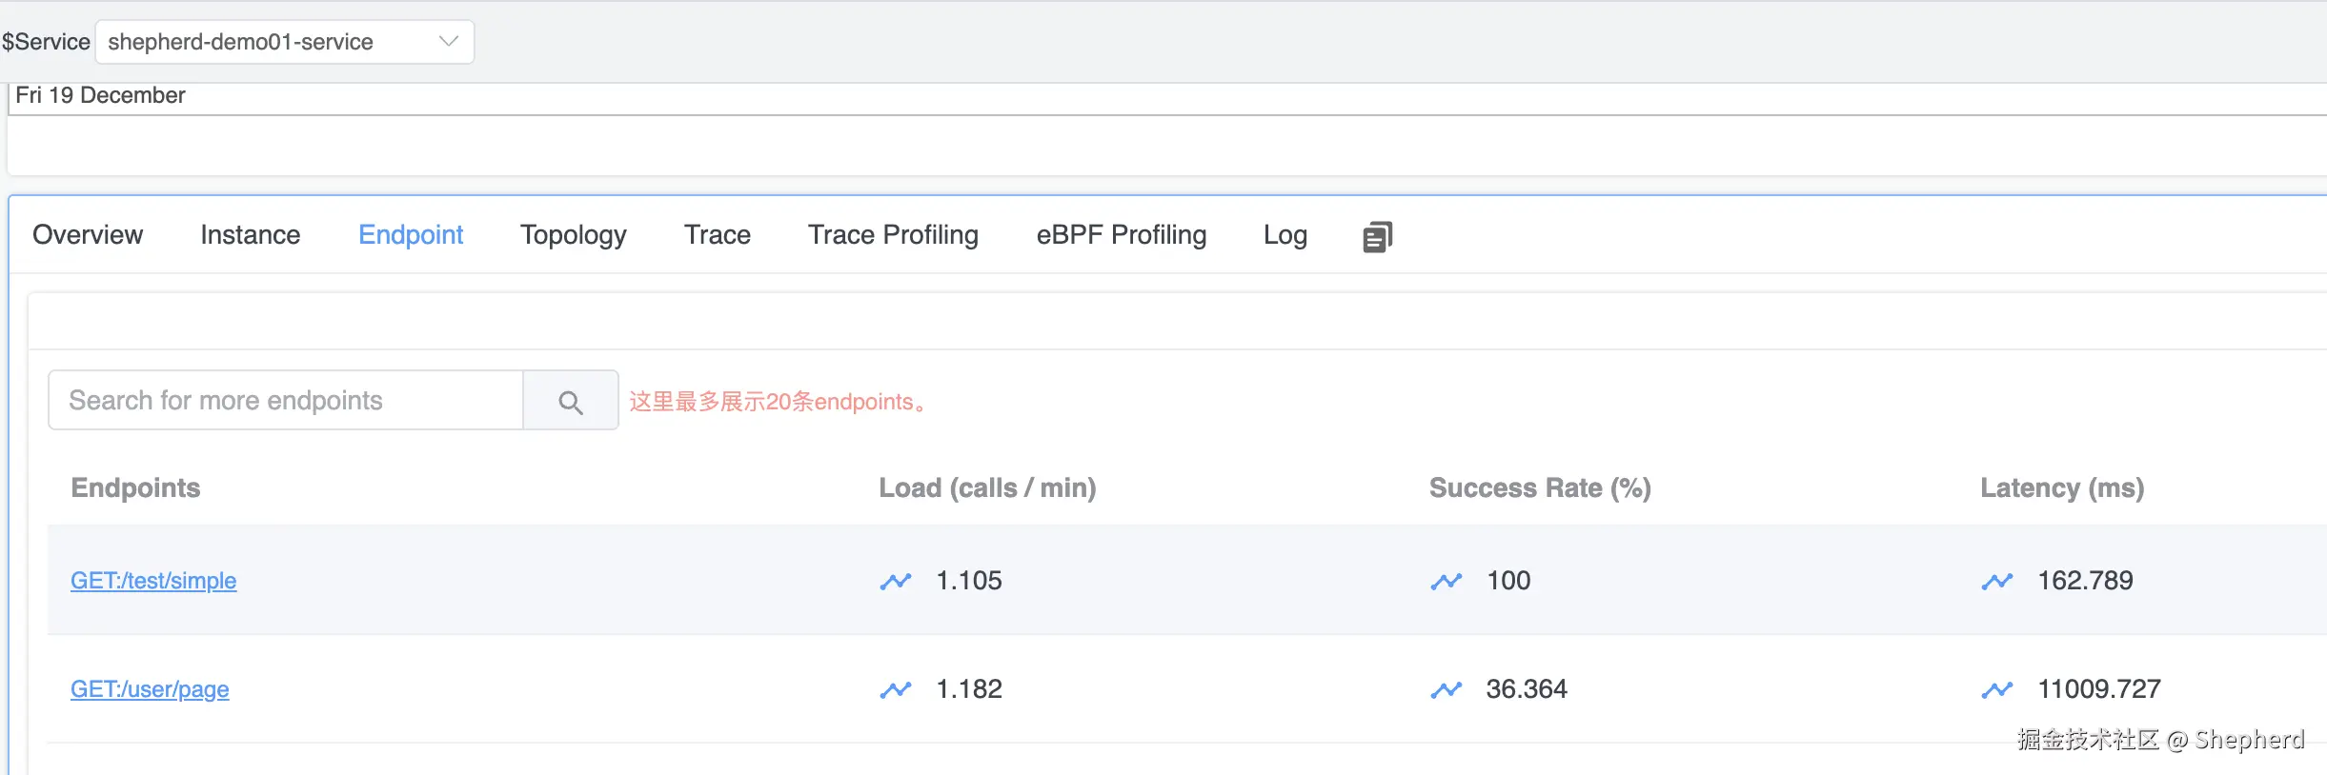Open the GET:/user/page endpoint link
Screen dimensions: 2327x775
click(150, 689)
